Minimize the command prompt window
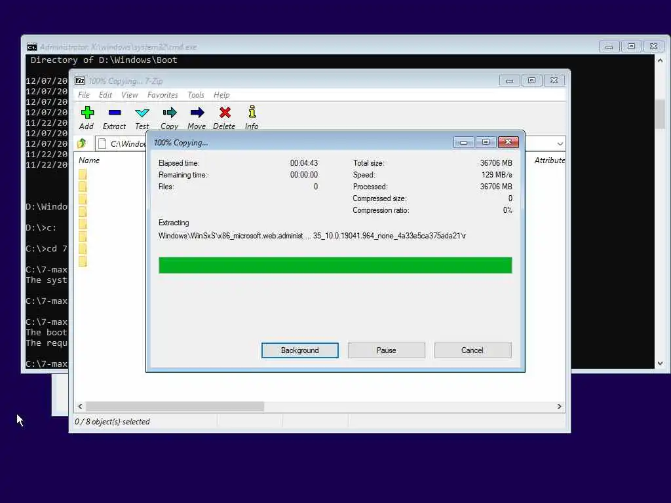Image resolution: width=671 pixels, height=503 pixels. 609,47
